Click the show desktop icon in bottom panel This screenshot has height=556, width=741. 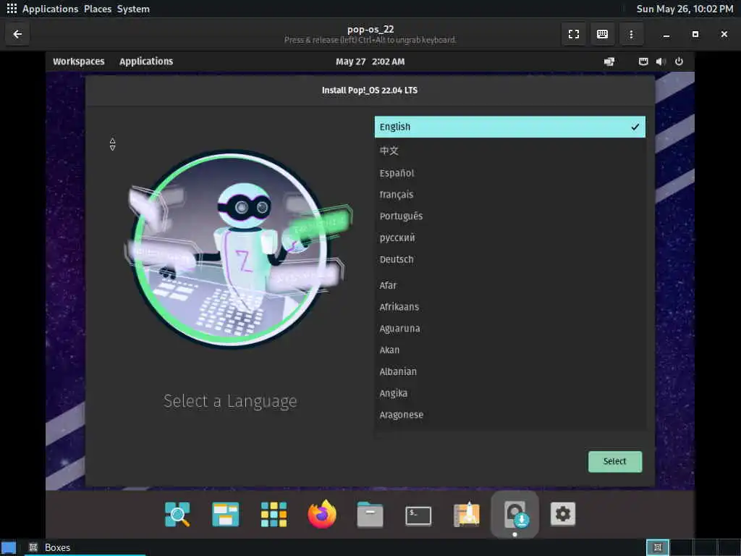point(9,547)
